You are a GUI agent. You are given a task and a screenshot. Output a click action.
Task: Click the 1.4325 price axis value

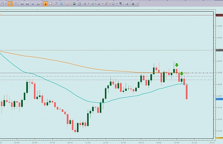pyautogui.click(x=219, y=38)
